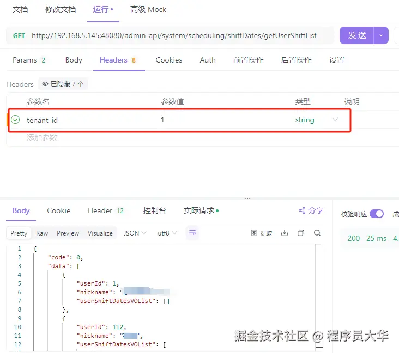Screen dimensions: 399x353
Task: Edit the tenant-id parameter name
Action: pyautogui.click(x=42, y=120)
